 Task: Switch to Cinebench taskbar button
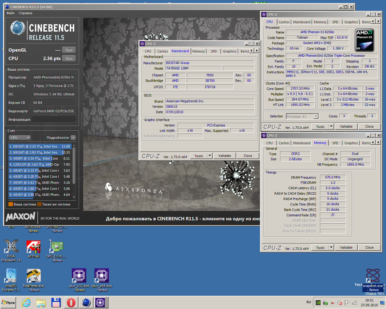coord(86,303)
